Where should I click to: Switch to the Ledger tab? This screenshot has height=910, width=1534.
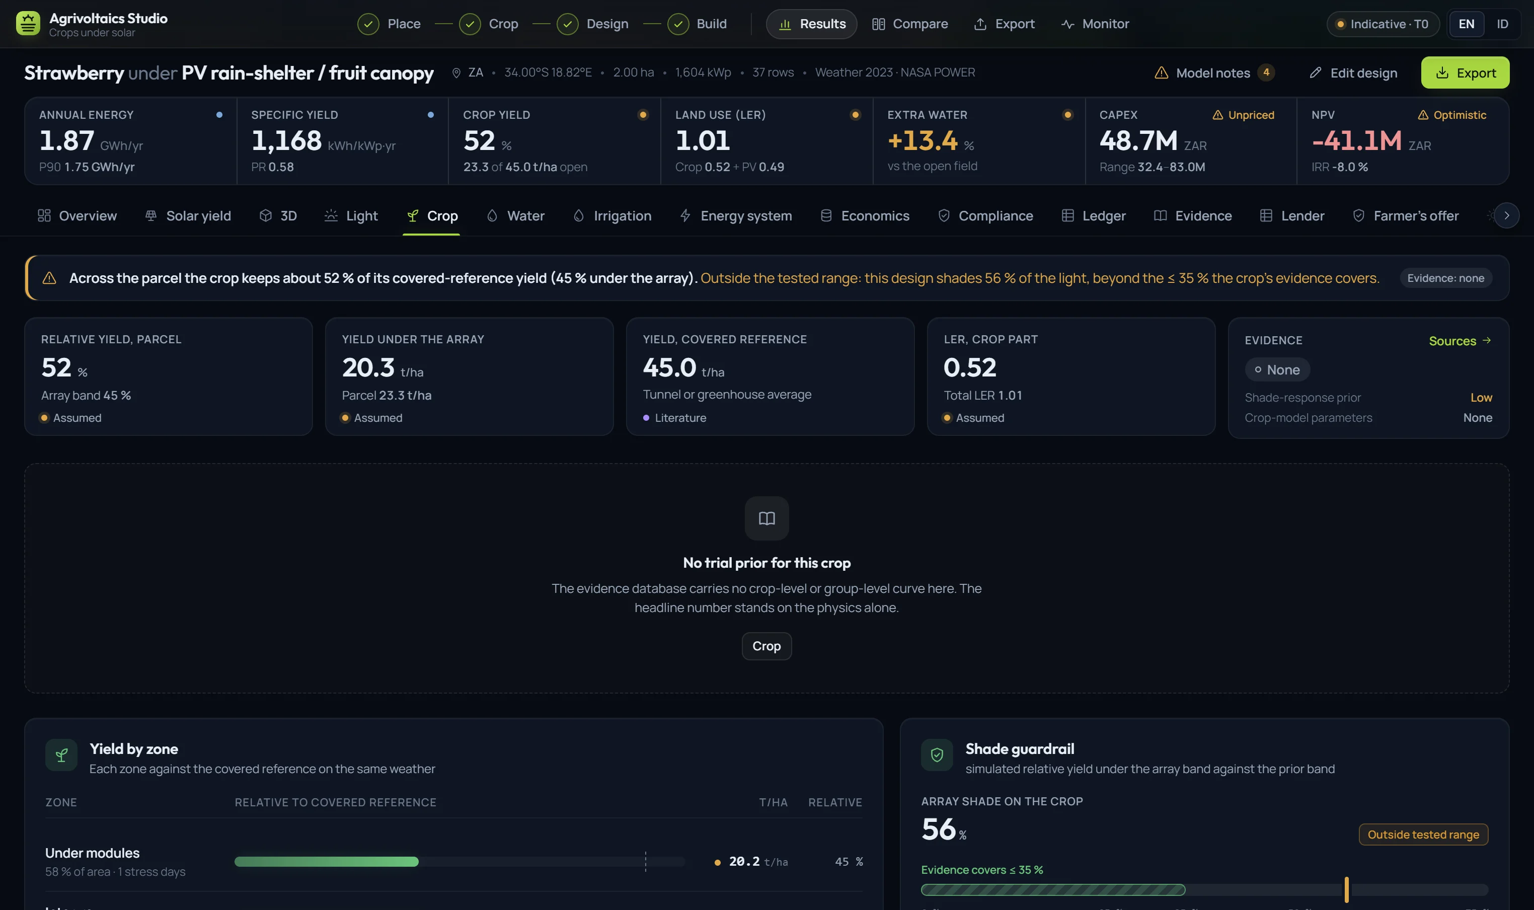tap(1093, 216)
